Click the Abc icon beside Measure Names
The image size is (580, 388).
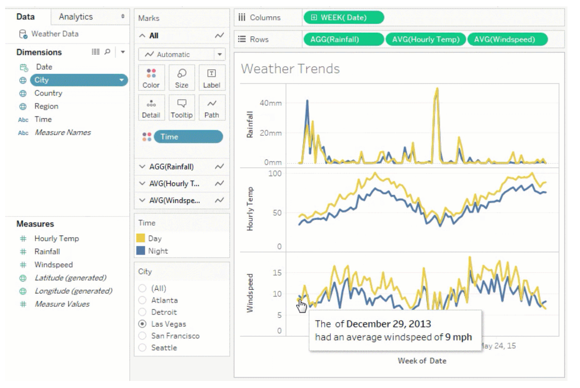[x=23, y=133]
